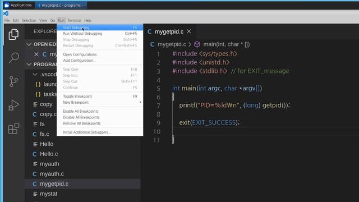Screen dimensions: 359x202
Task: Click the exit(EXIT_SUCCESS) code line
Action: coord(209,122)
